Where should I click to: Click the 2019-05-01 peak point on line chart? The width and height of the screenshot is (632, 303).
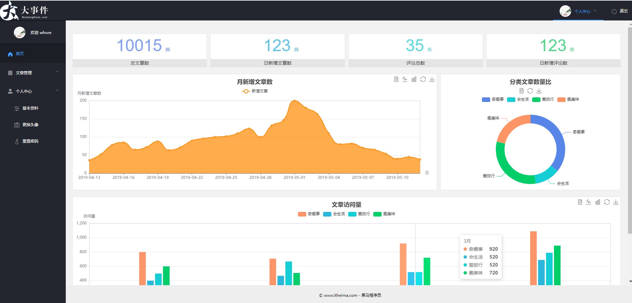295,101
